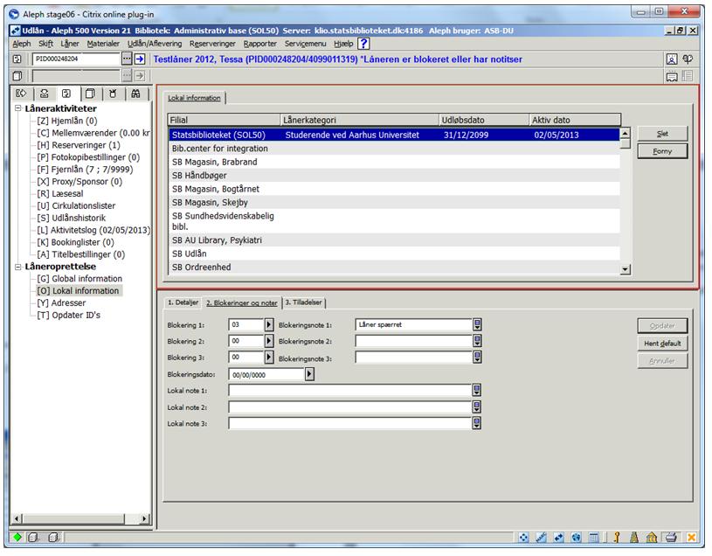
Task: Open the Blokering 1 code list arrow
Action: tap(269, 325)
